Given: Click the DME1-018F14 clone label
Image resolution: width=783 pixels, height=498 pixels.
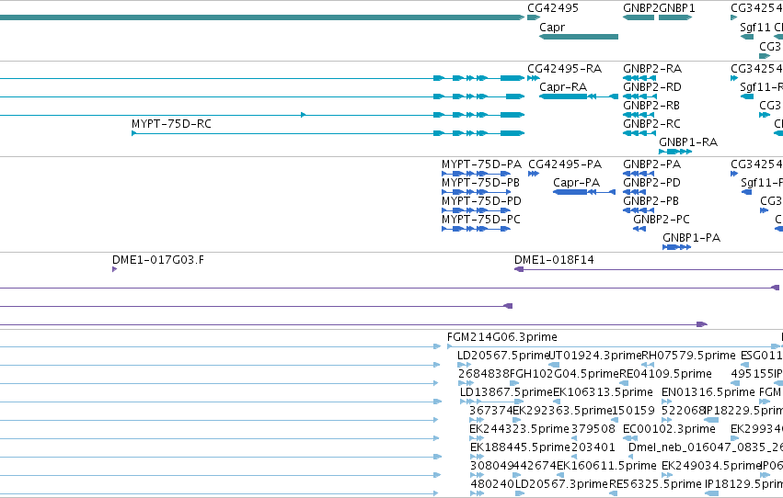Looking at the screenshot, I should point(554,260).
